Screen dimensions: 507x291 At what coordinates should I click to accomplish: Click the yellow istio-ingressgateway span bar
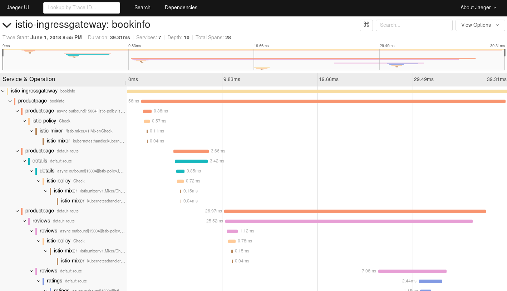(x=317, y=91)
